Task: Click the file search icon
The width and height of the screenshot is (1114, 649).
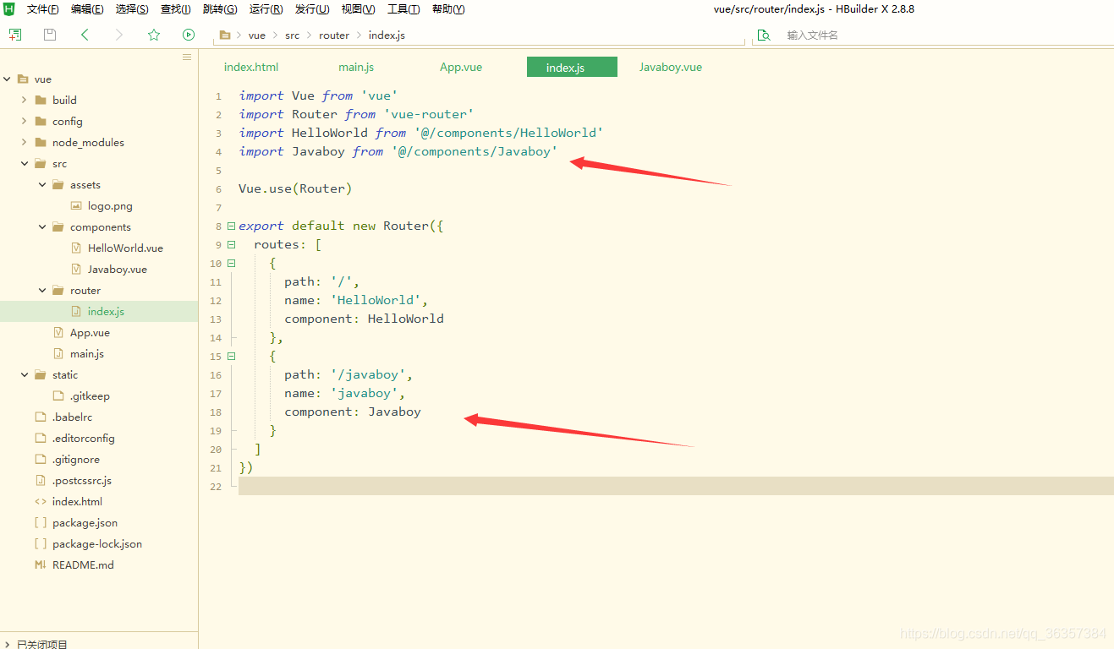Action: 764,35
